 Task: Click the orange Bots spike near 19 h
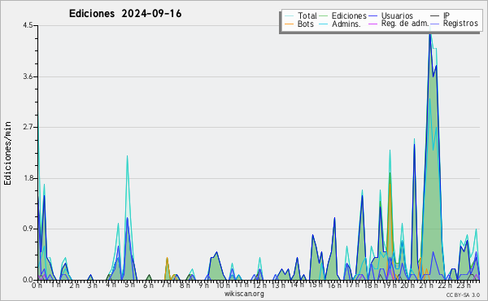pos(390,185)
